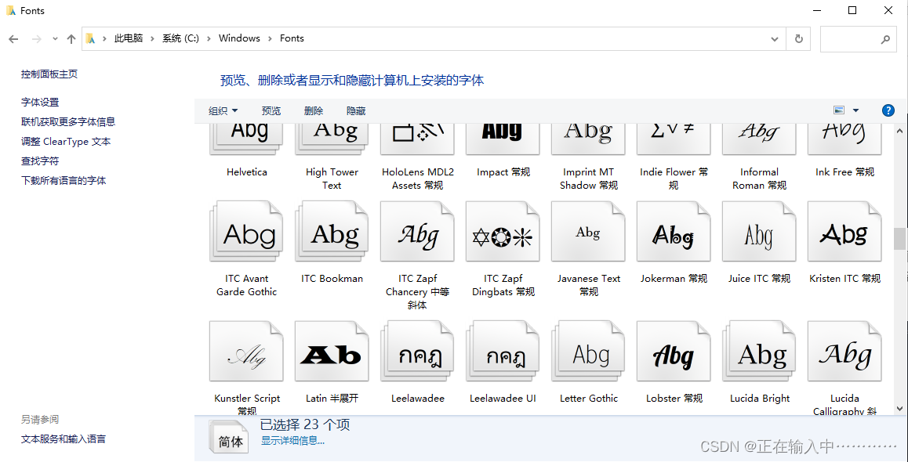
Task: Select the Latin 半展开 font icon
Action: tap(332, 352)
